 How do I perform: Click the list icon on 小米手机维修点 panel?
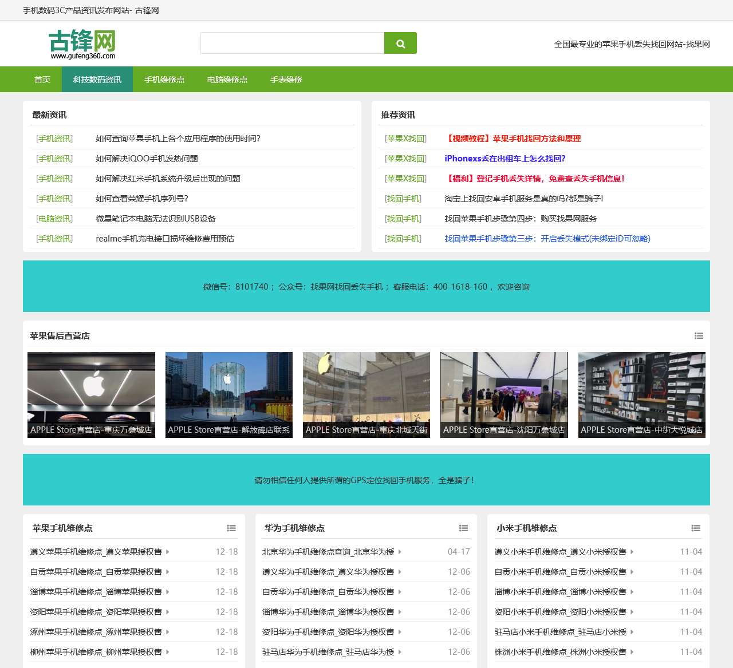[696, 528]
